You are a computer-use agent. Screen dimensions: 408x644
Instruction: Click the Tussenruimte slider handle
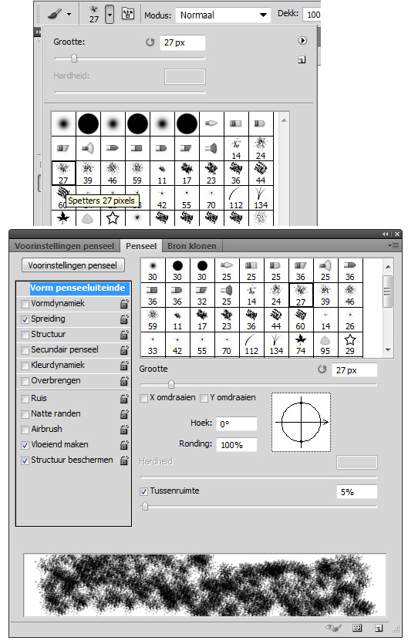point(145,507)
